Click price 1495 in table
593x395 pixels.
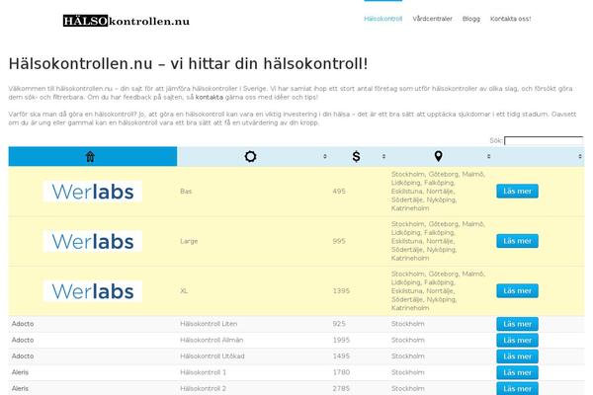click(x=341, y=356)
